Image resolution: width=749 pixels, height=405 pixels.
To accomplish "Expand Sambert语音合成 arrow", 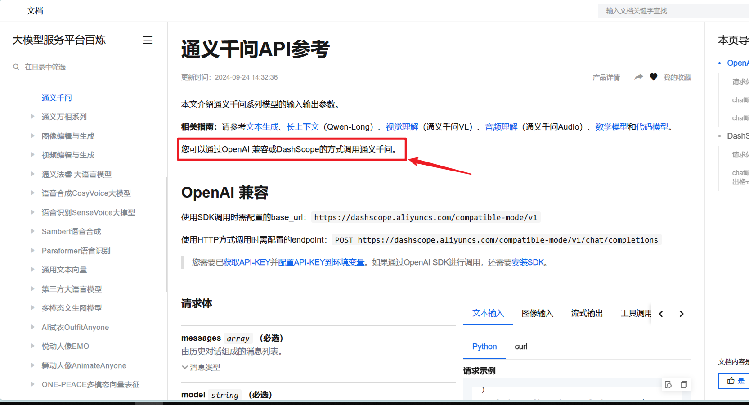I will point(32,231).
